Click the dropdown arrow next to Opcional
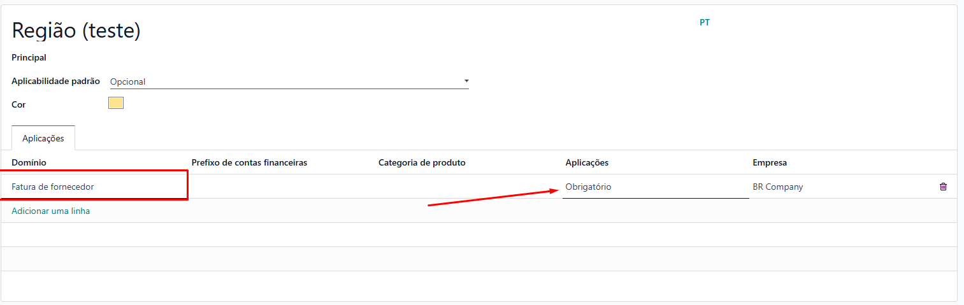Viewport: 964px width, 305px height. 466,81
